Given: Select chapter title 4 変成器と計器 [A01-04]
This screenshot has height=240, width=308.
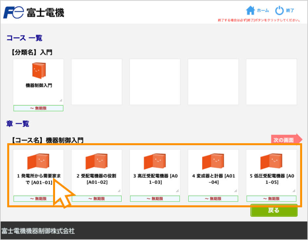Looking at the screenshot, I should click(x=214, y=179).
